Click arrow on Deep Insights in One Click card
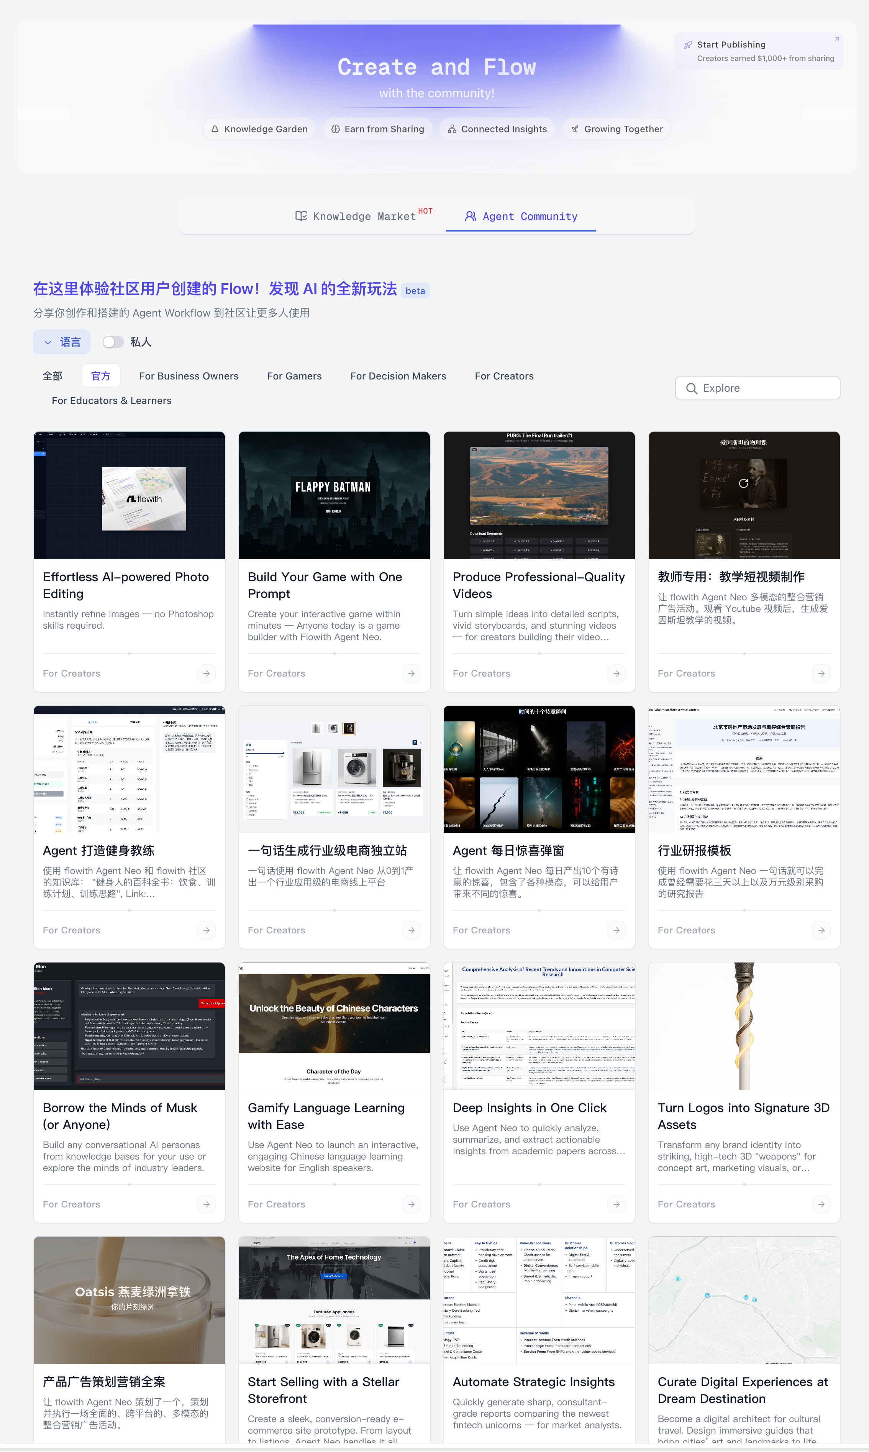Viewport: 869px width, 1452px height. (616, 1204)
